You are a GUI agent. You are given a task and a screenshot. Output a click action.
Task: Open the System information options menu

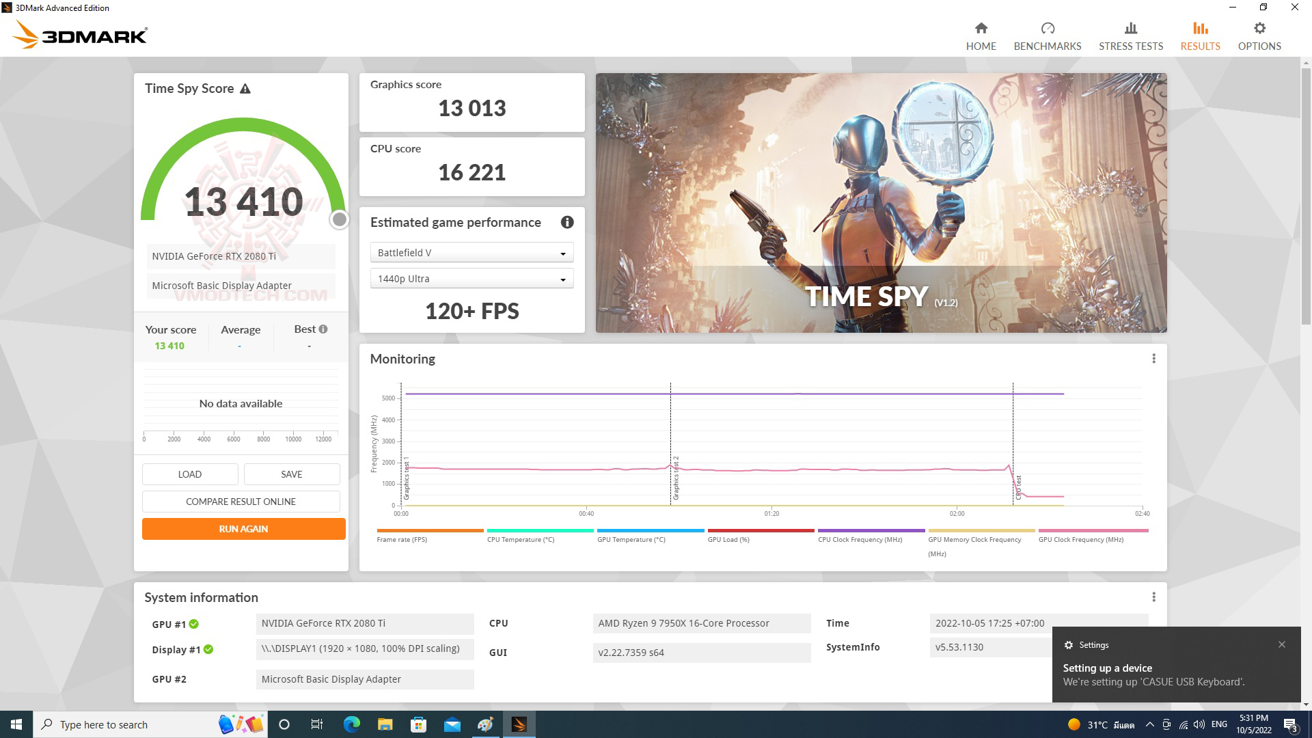tap(1154, 597)
